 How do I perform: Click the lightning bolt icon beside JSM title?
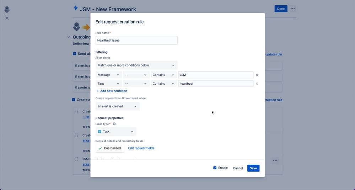click(76, 8)
